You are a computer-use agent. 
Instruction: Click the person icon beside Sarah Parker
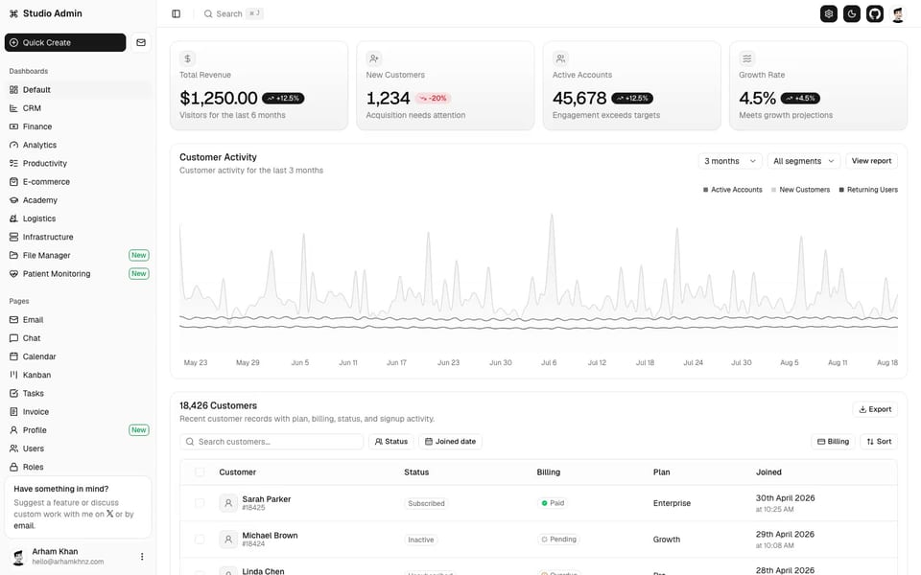228,503
